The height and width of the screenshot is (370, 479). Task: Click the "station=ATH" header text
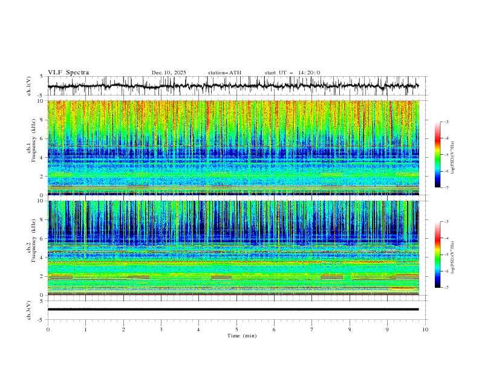224,73
